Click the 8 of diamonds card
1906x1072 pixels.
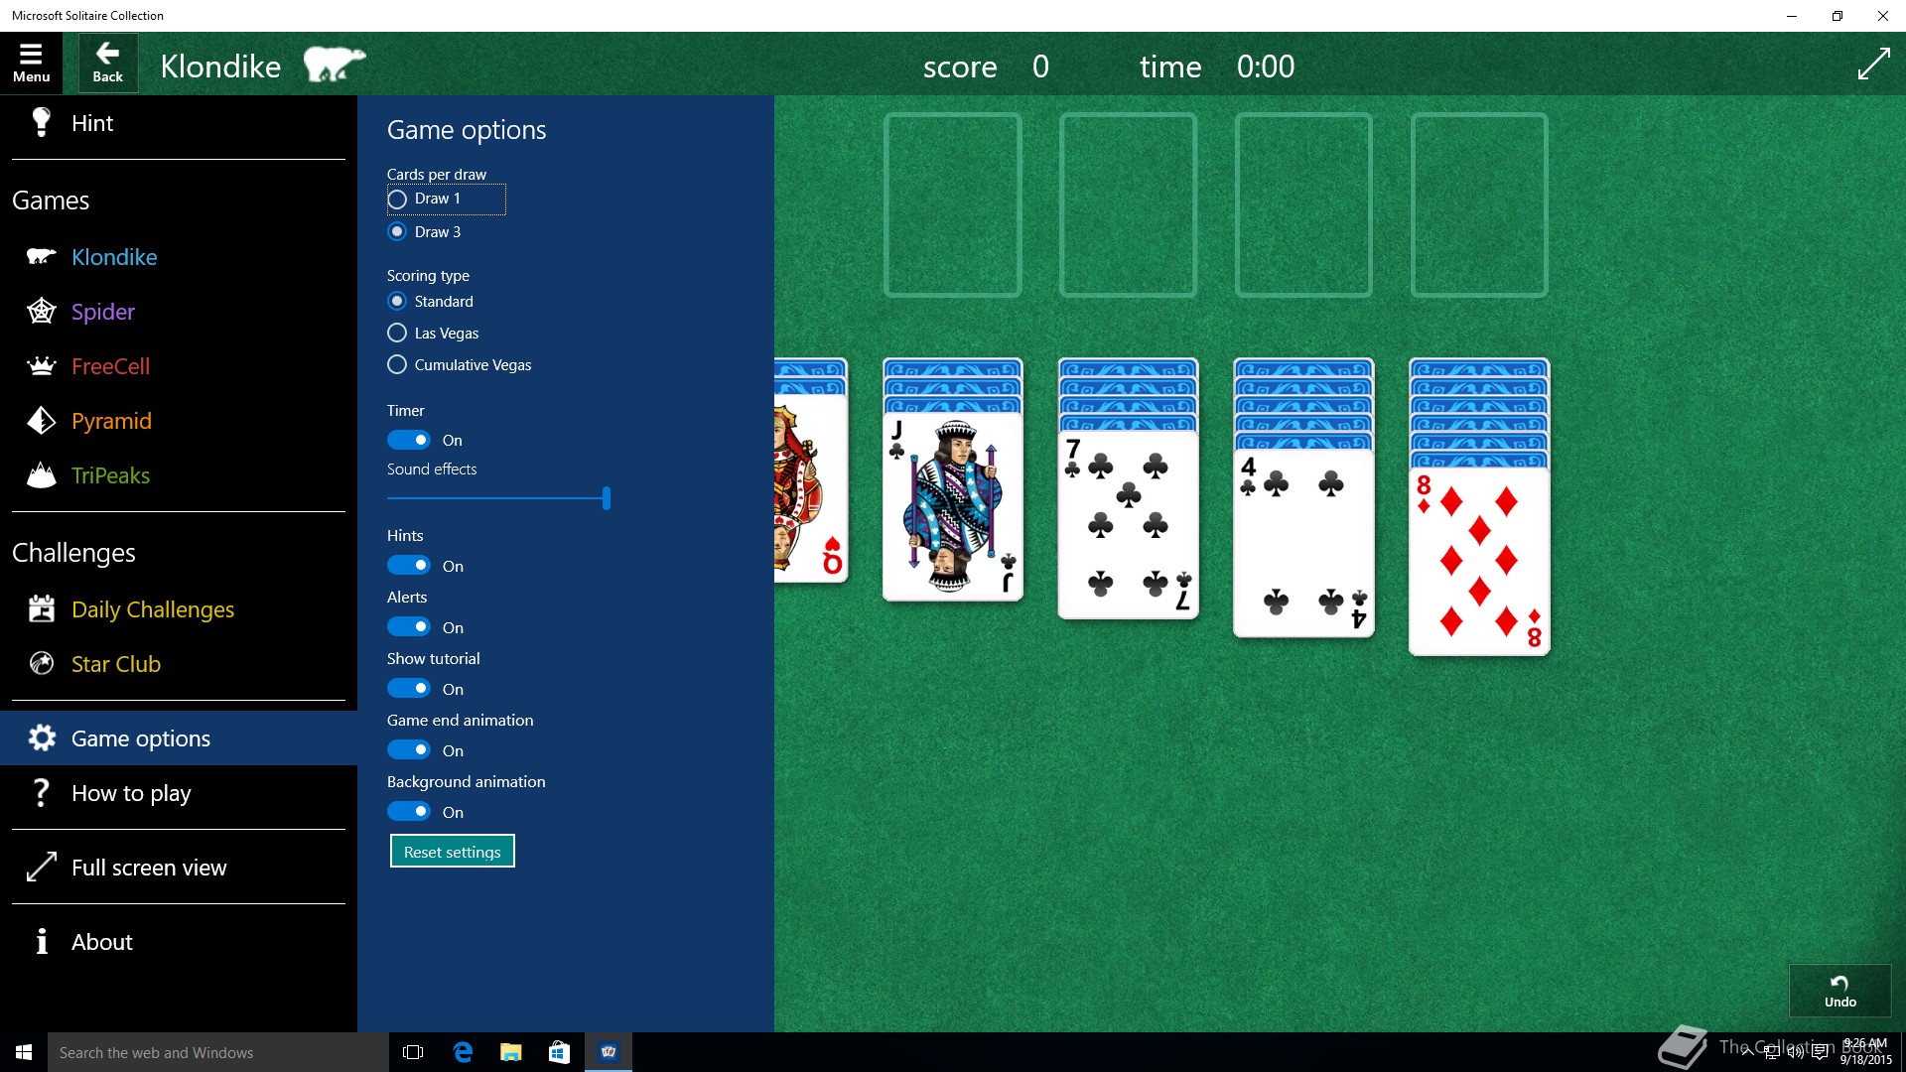point(1479,561)
